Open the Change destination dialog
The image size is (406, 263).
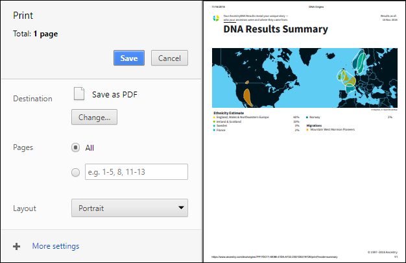(94, 117)
